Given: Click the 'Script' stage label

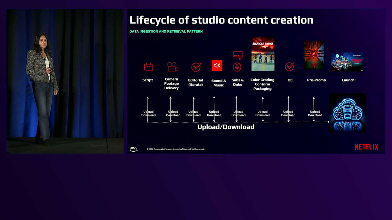Looking at the screenshot, I should (148, 80).
